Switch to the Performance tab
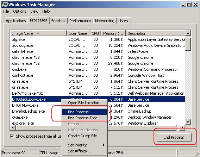The image size is (200, 157). (x=80, y=21)
